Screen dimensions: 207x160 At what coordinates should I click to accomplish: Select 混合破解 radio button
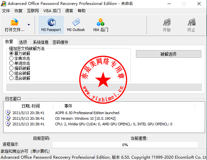(11, 78)
